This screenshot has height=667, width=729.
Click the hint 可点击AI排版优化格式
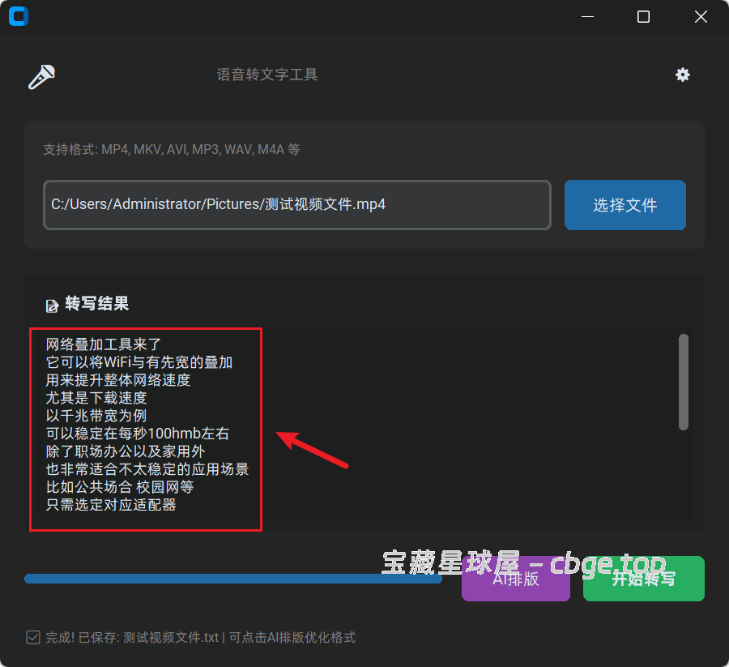[292, 637]
